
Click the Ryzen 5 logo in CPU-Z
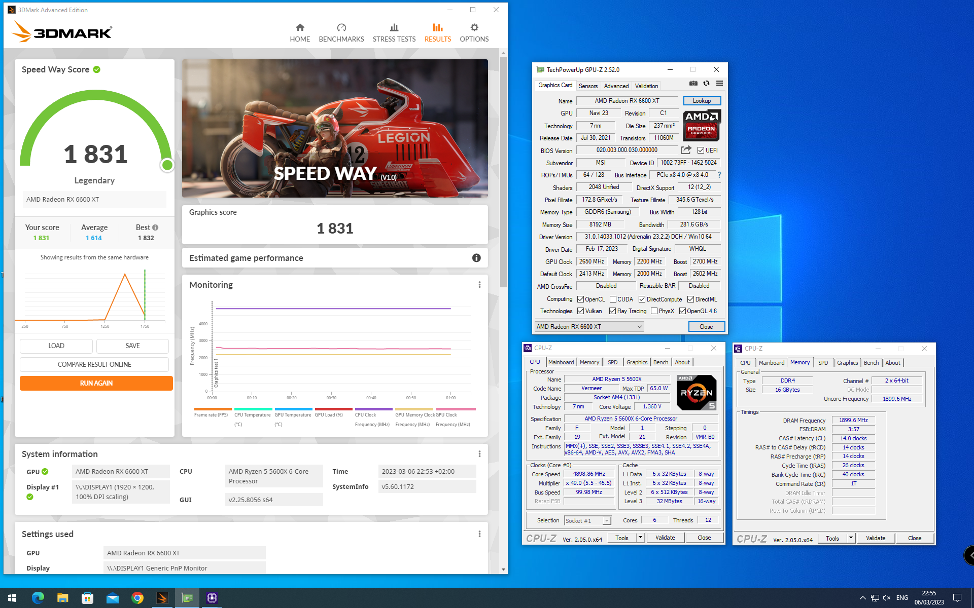point(697,393)
